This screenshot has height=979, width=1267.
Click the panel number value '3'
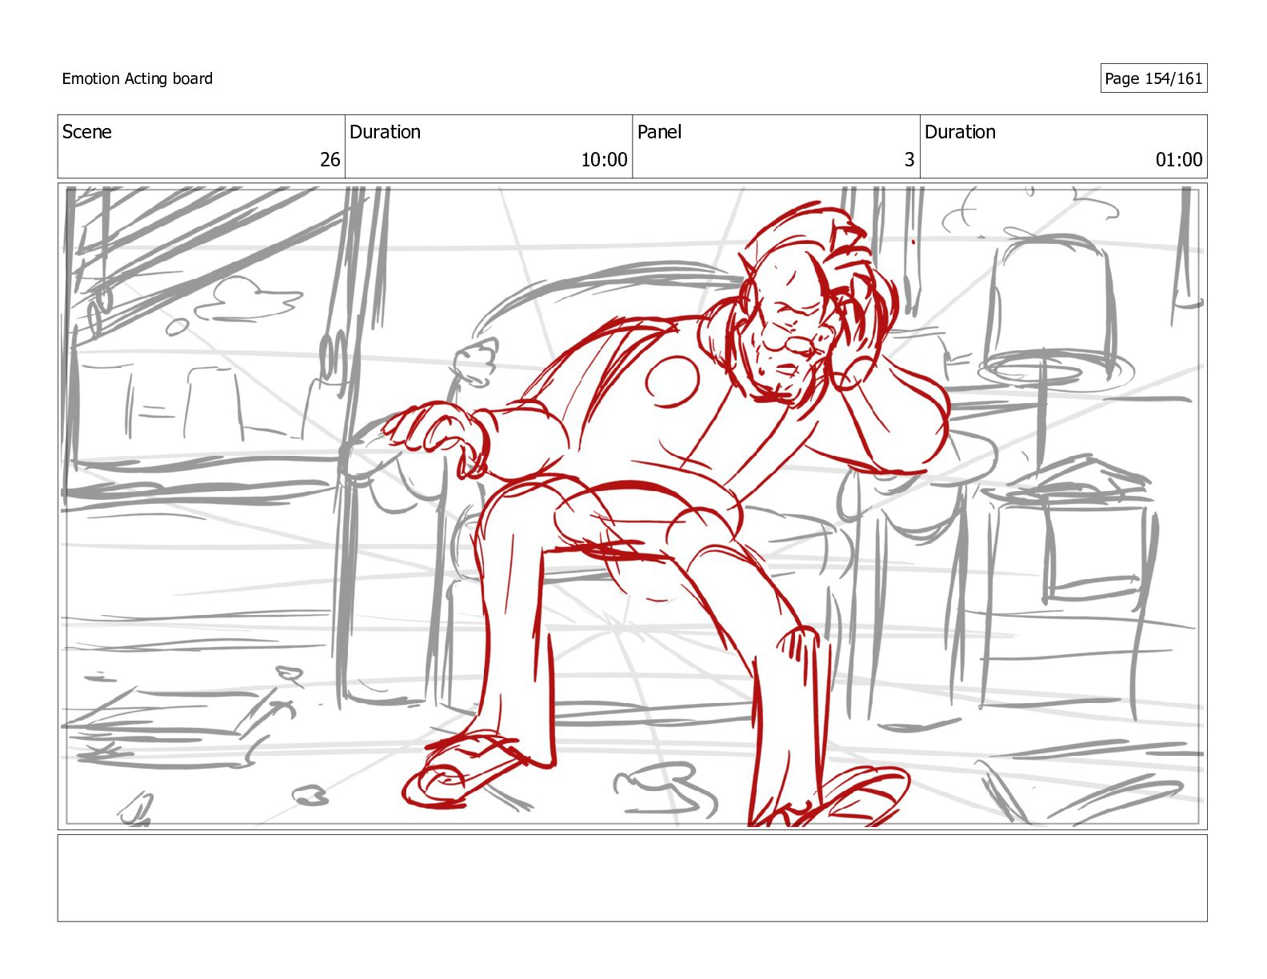[x=909, y=160]
